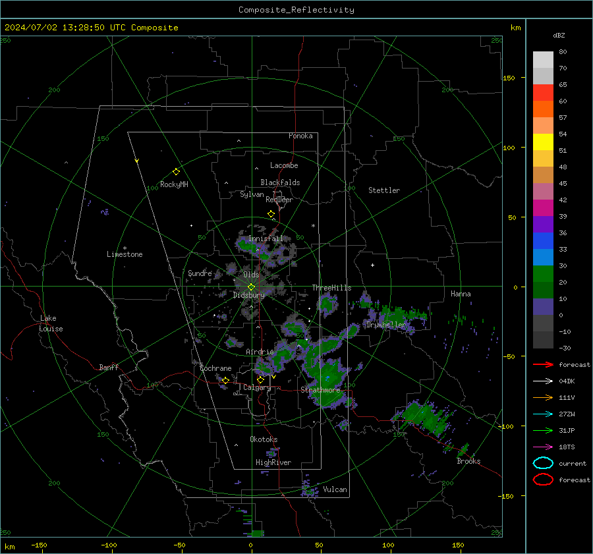Click the bright orange swatch in dBZ legend
Viewport: 593px width, 554px height.
point(543,109)
